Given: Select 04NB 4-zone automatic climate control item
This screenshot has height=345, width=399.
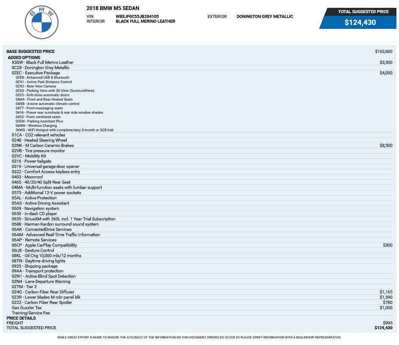Looking at the screenshot, I should 47,103.
